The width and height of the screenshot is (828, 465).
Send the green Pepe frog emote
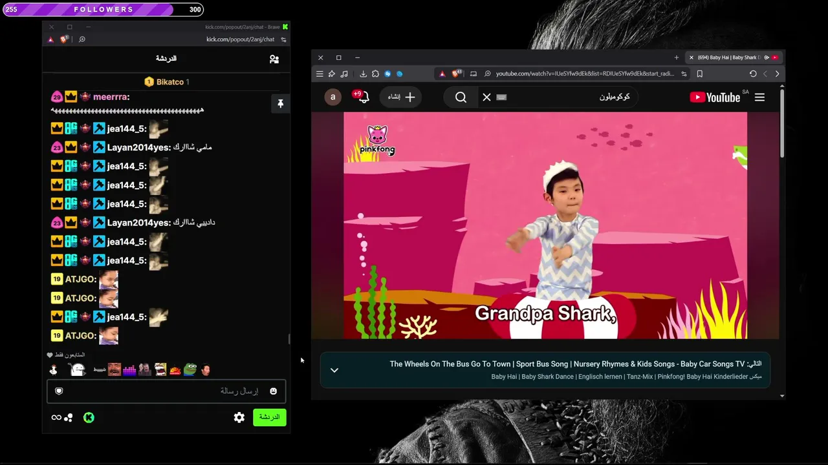click(190, 369)
